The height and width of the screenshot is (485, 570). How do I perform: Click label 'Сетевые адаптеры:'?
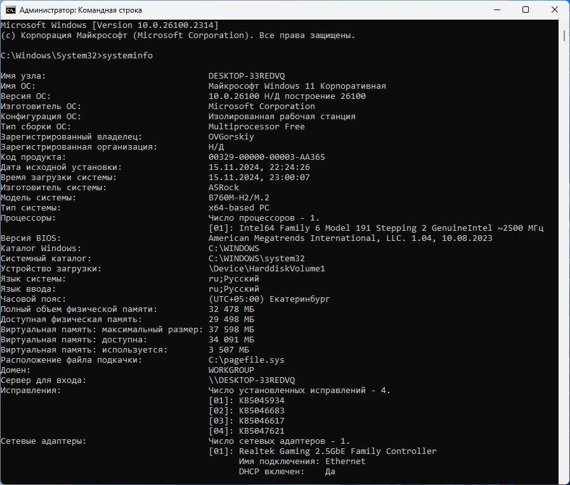[x=43, y=441]
